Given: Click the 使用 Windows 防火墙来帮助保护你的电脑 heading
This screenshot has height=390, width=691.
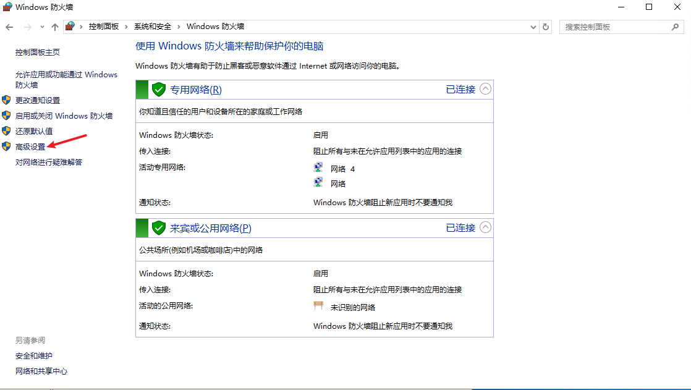Looking at the screenshot, I should point(229,46).
